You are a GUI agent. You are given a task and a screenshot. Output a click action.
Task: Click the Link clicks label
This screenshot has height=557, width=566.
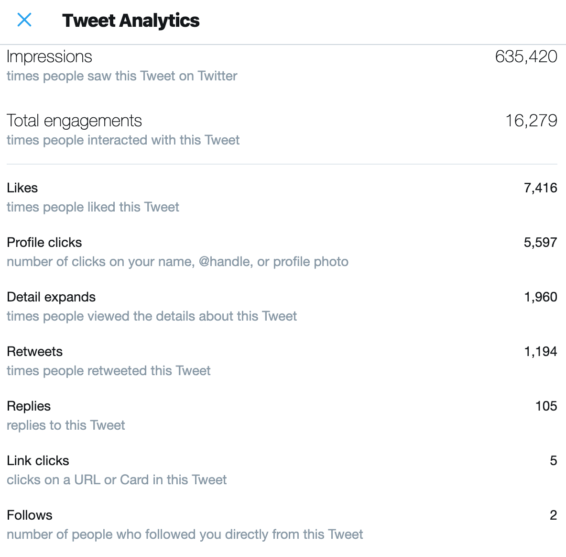coord(38,460)
